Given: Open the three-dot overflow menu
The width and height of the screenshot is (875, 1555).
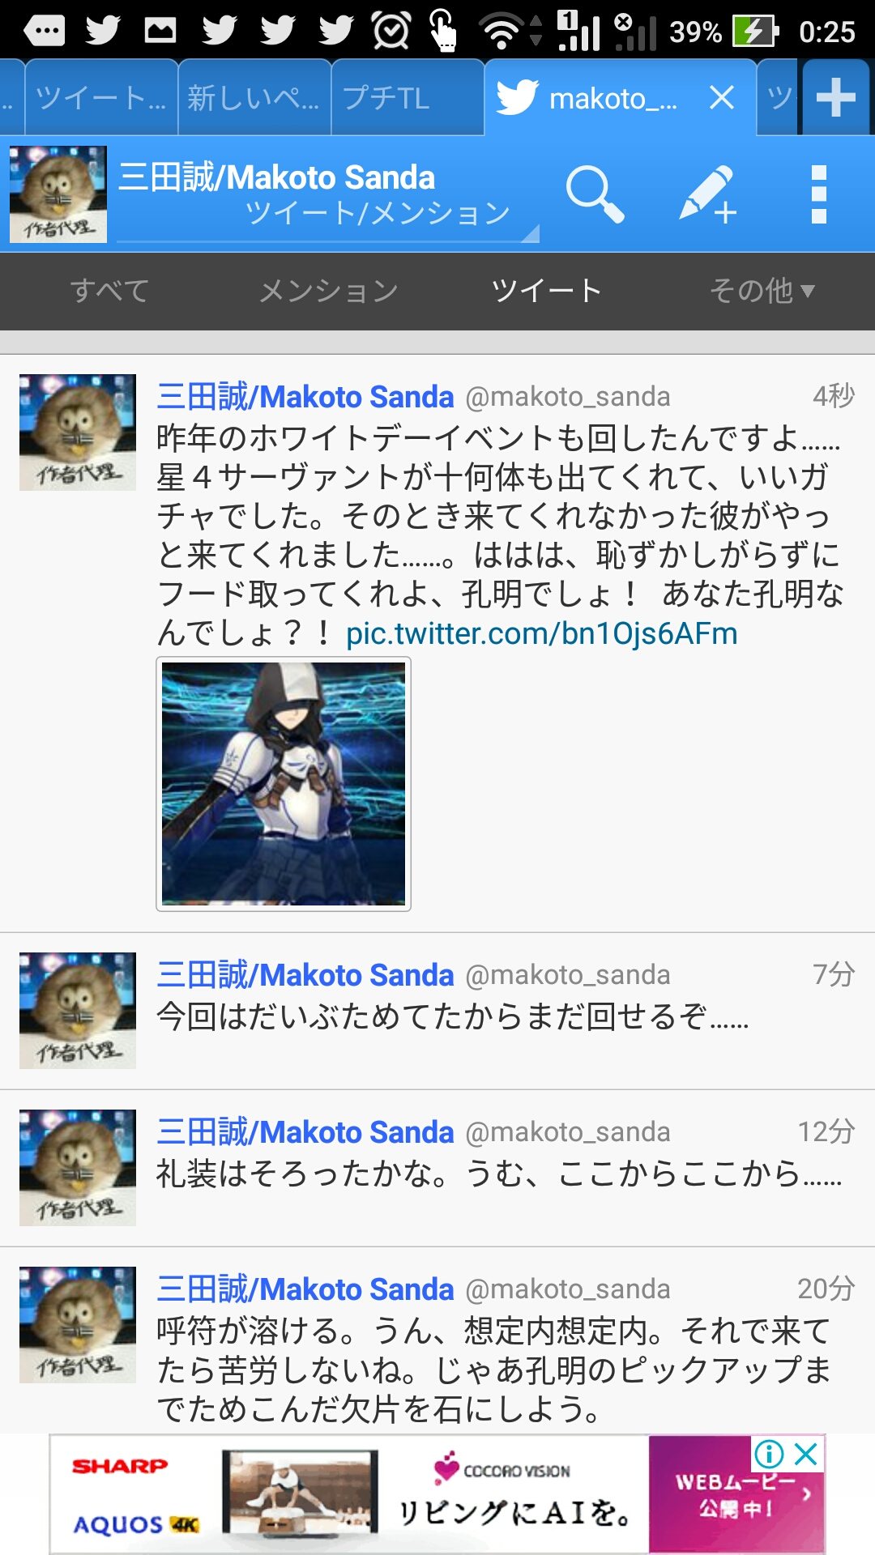Looking at the screenshot, I should pyautogui.click(x=818, y=194).
